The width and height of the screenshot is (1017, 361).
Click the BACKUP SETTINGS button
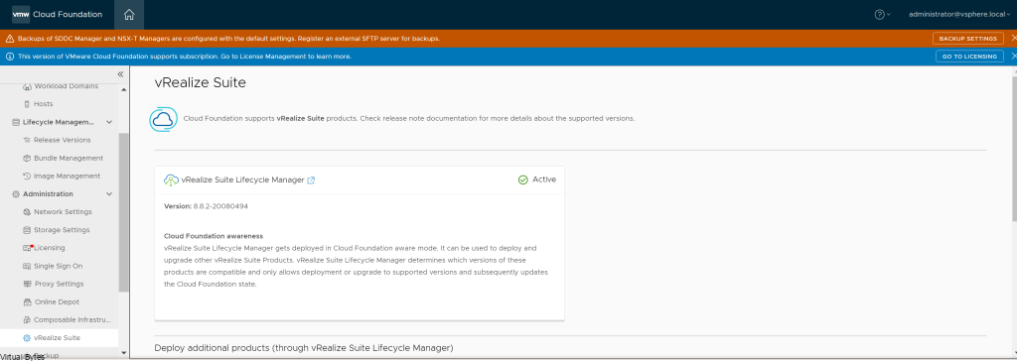968,39
